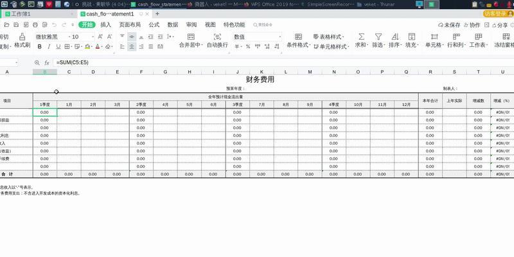
Task: Click the percent style icon
Action: point(248,46)
